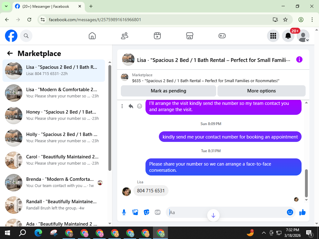Open Video (Reels) icon in navigation
Image resolution: width=319 pixels, height=239 pixels.
(157, 36)
